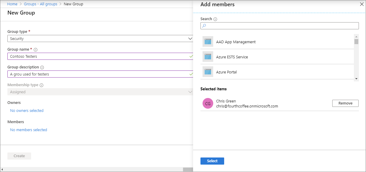
Task: Click the magnifier icon in the search box
Action: 204,26
